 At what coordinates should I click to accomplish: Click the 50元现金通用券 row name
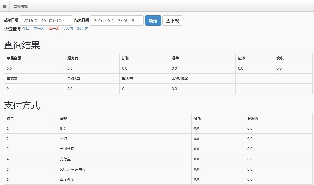click(x=72, y=169)
